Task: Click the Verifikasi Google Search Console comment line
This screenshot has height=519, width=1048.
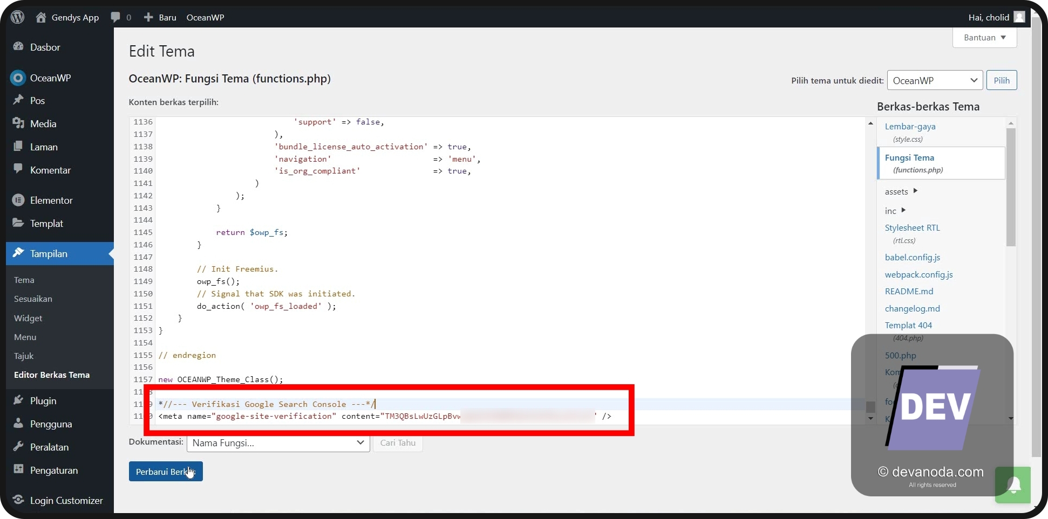Action: (267, 404)
